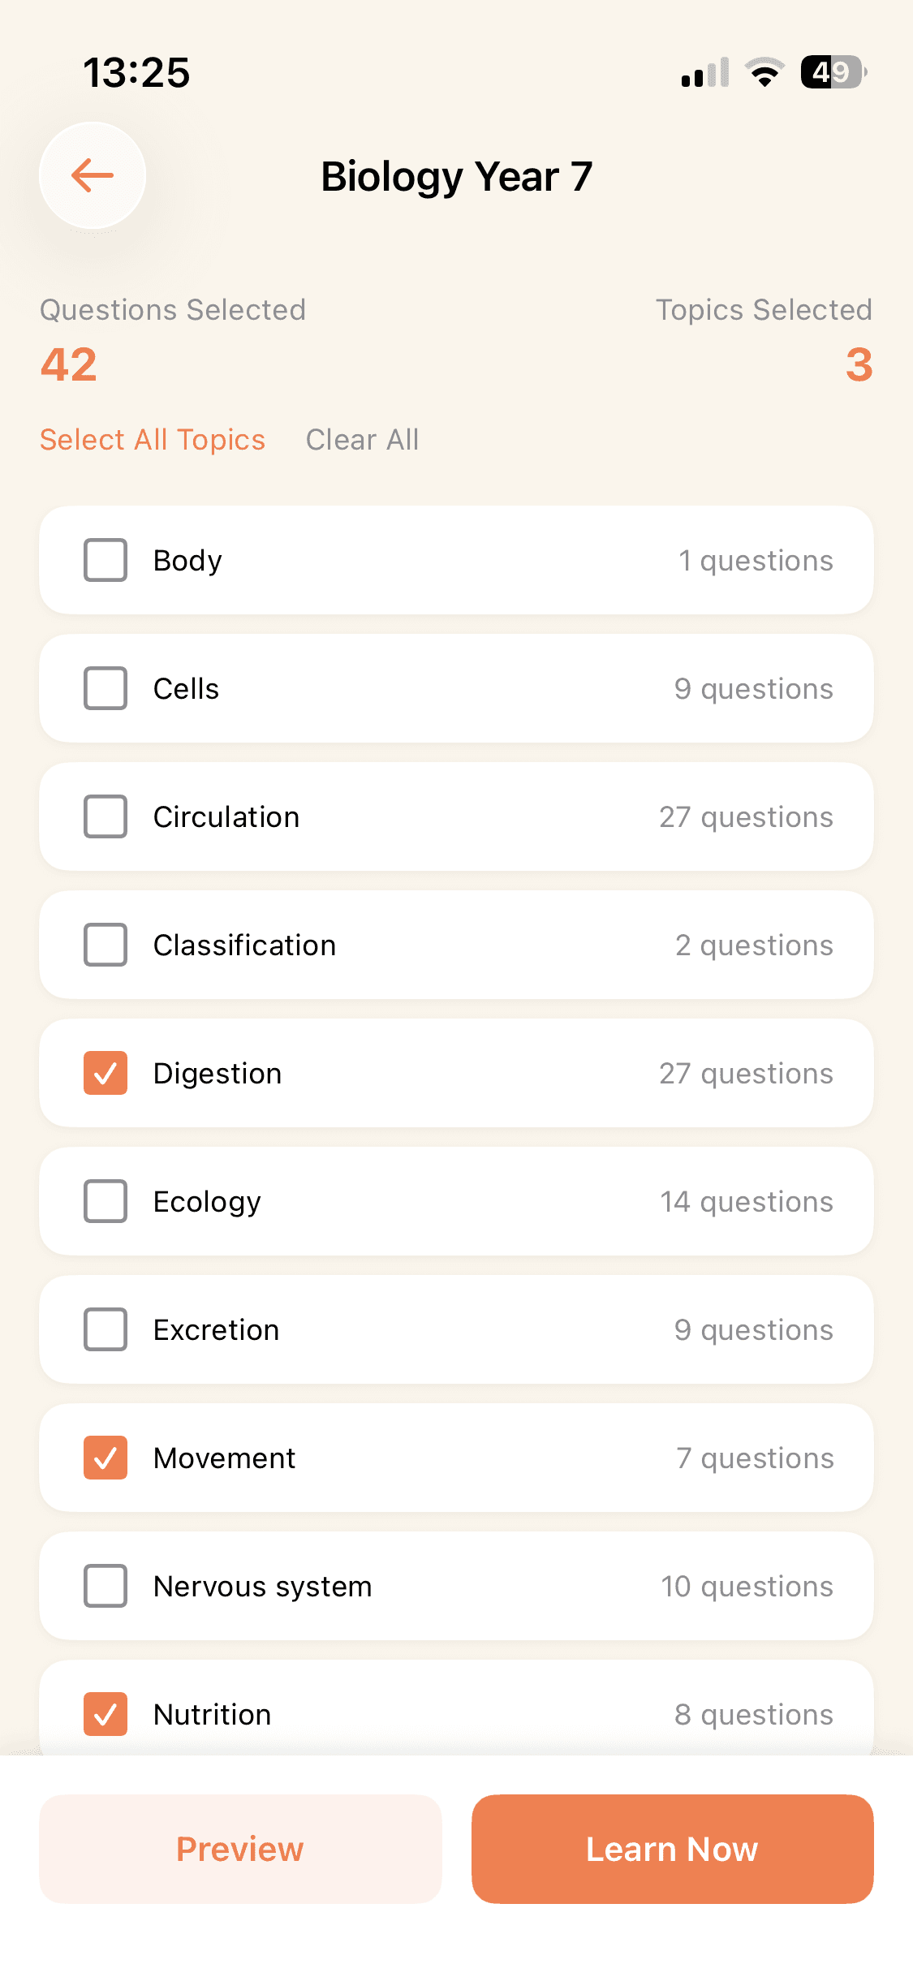Uncheck the Digestion topic

pos(106,1073)
